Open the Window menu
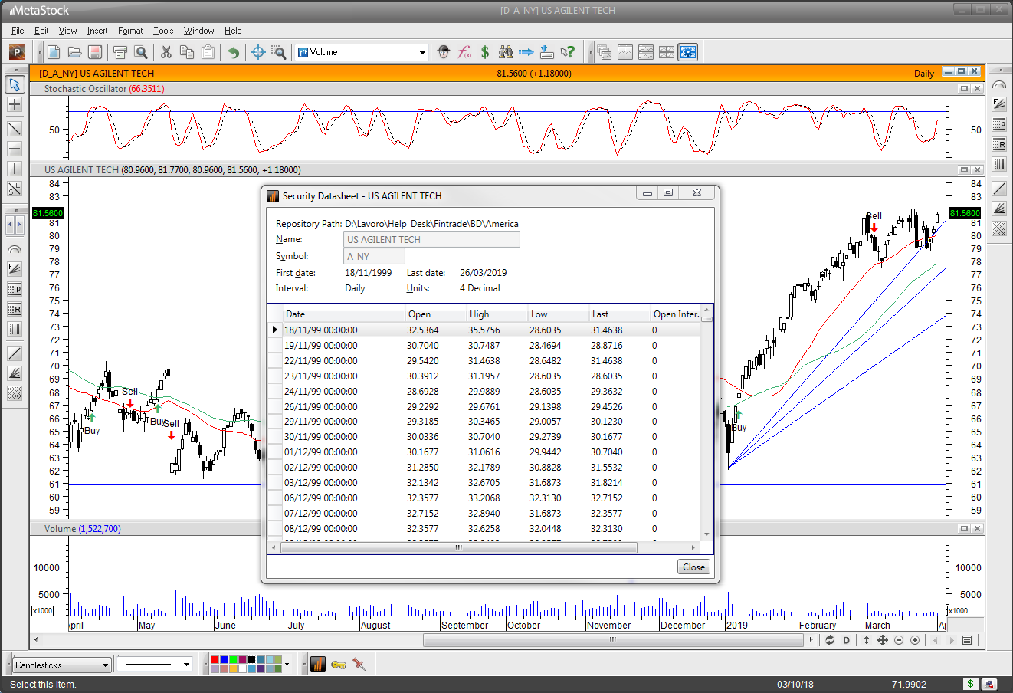The height and width of the screenshot is (693, 1013). [x=198, y=31]
